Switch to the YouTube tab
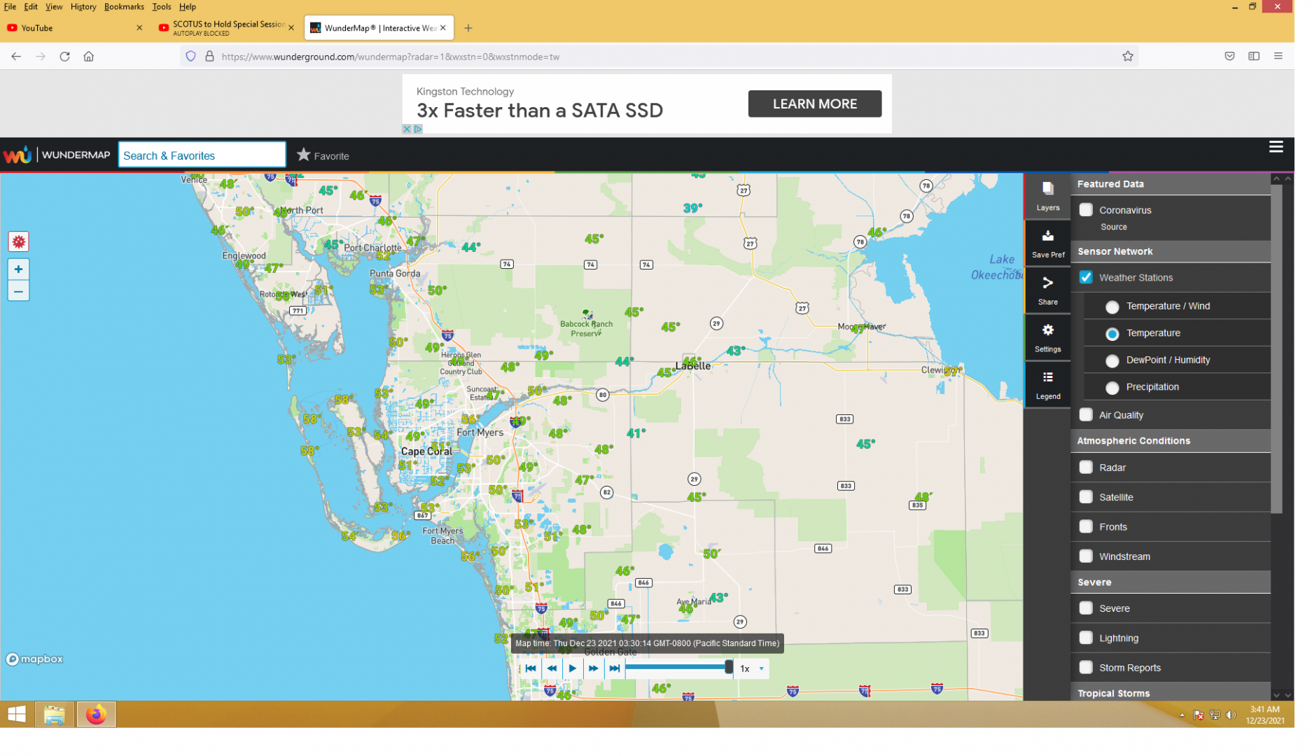The image size is (1312, 756). coord(70,28)
